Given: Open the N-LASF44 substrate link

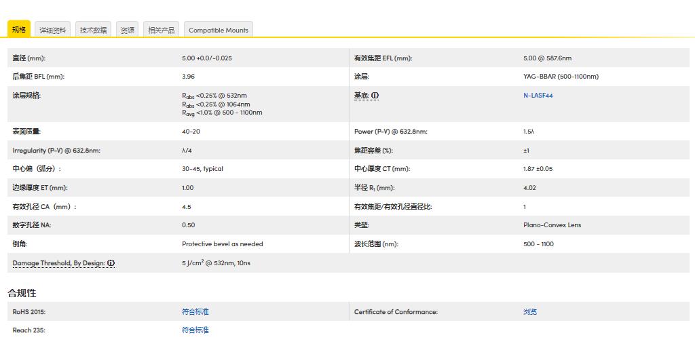Looking at the screenshot, I should [538, 96].
